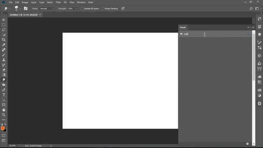The image size is (263, 148).
Task: Select the Zoom tool
Action: click(4, 115)
